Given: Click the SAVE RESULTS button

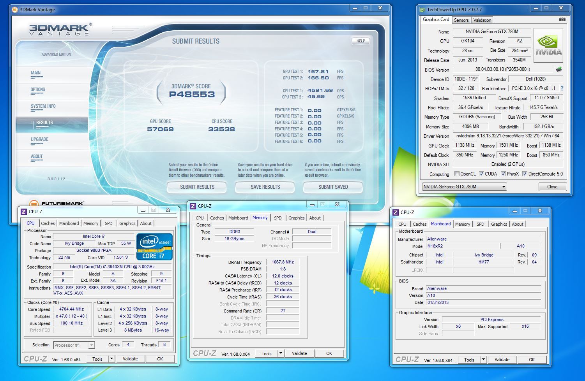Looking at the screenshot, I should [x=265, y=187].
